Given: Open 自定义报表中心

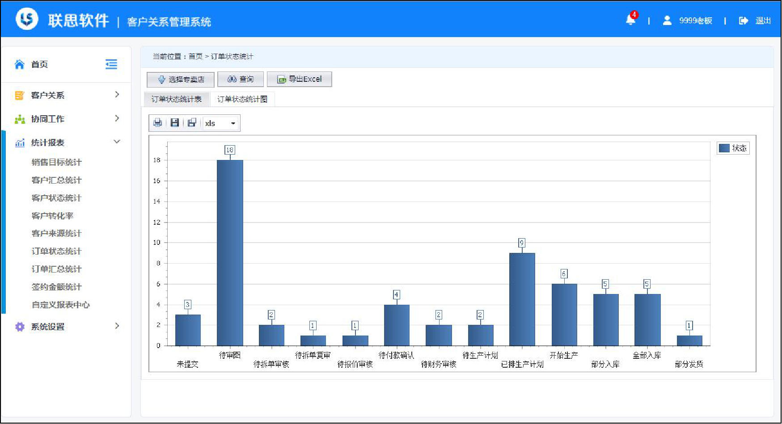Looking at the screenshot, I should tap(60, 305).
